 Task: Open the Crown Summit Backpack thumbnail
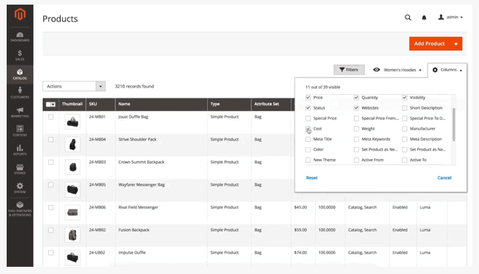click(x=73, y=167)
